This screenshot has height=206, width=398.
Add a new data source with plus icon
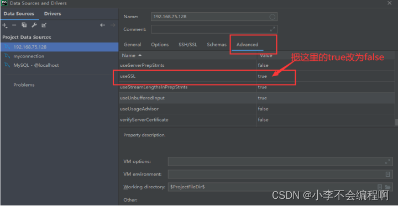tap(4, 25)
